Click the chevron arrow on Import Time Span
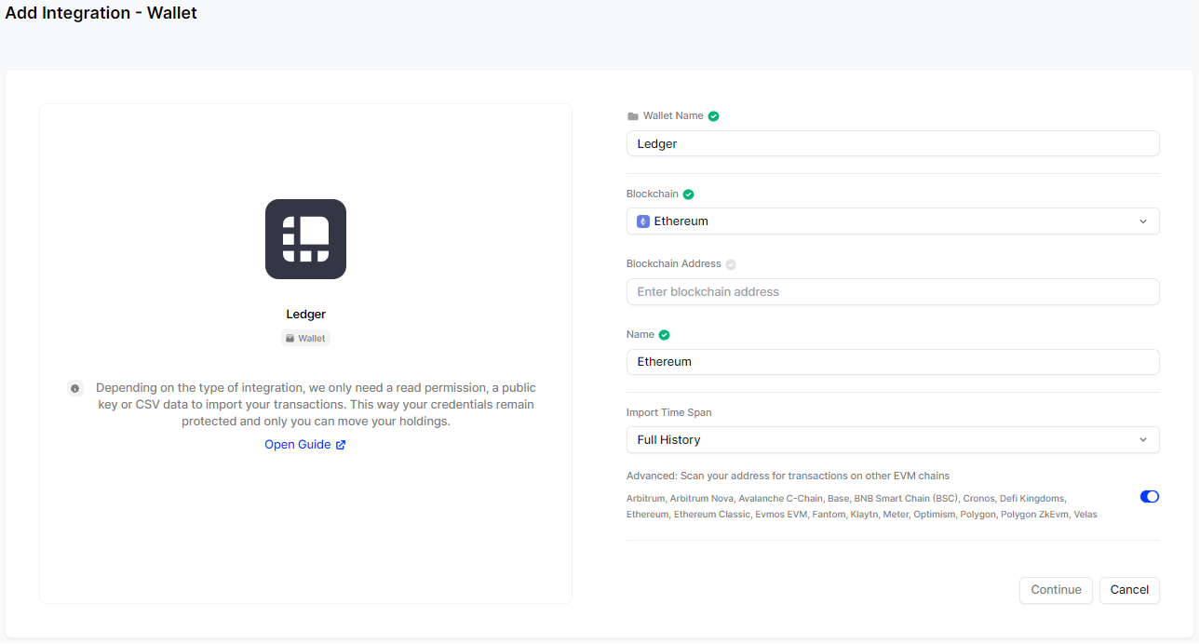This screenshot has width=1200, height=644. [x=1143, y=439]
